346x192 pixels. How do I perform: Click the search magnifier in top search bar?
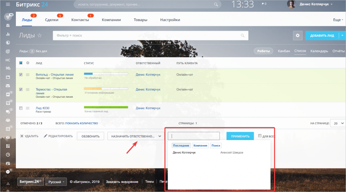click(216, 4)
